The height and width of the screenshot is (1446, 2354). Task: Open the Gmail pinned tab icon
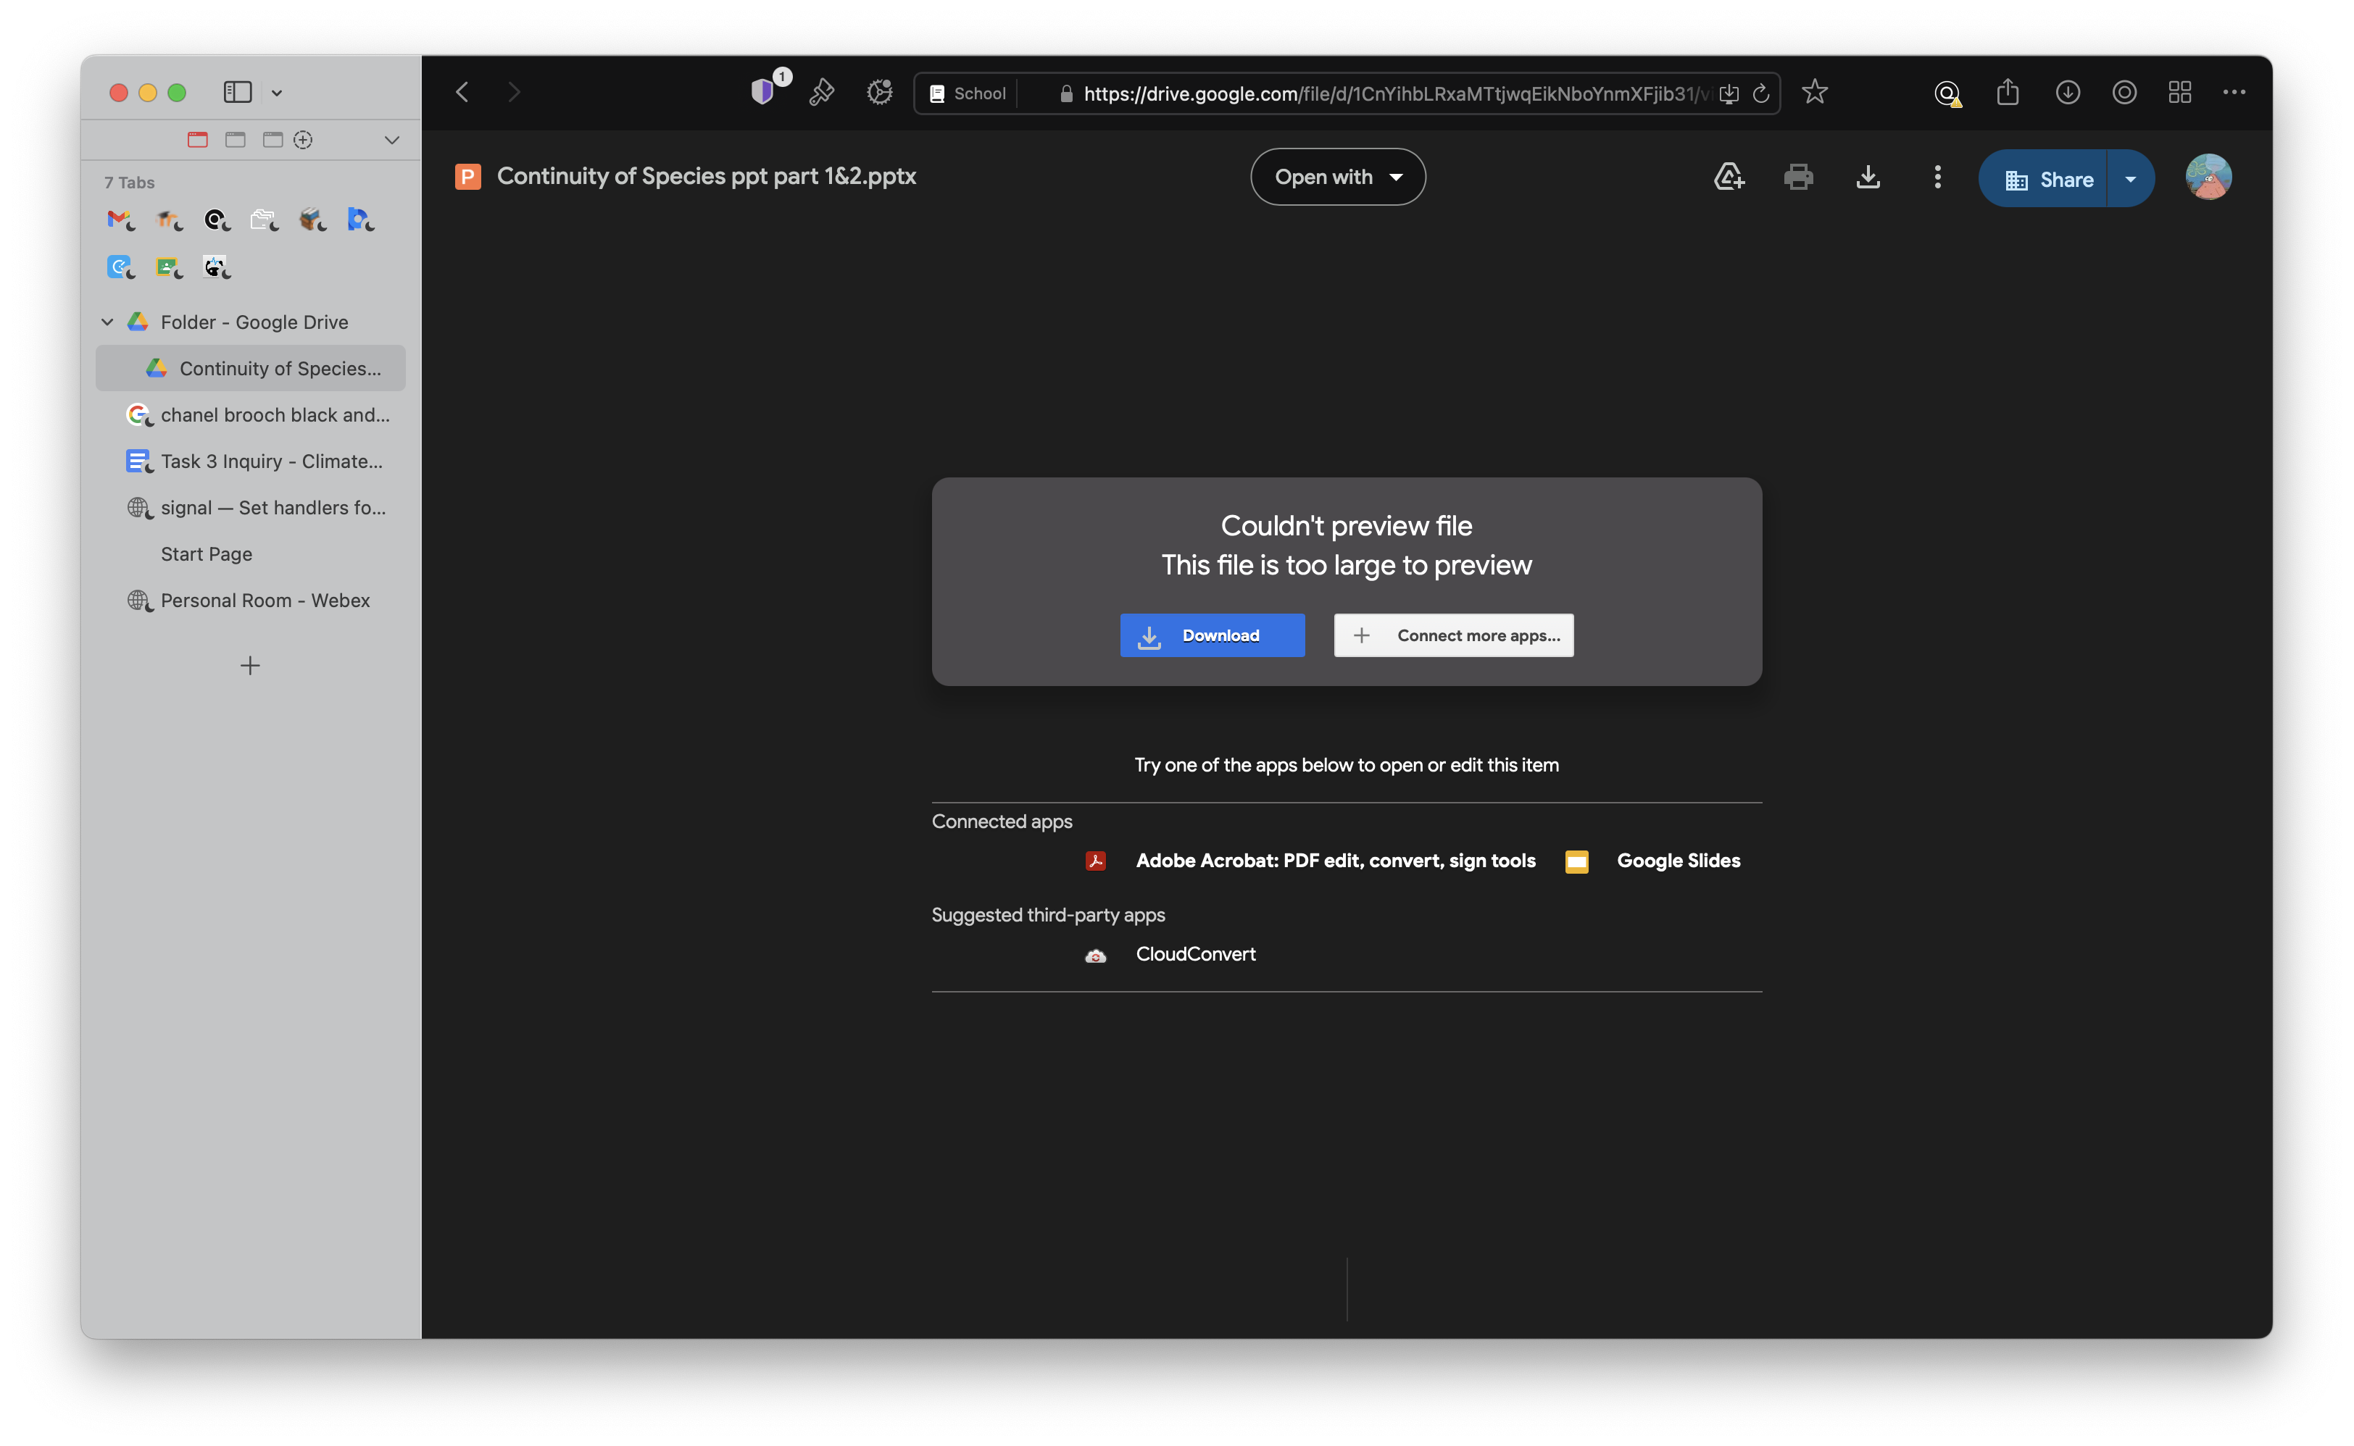click(119, 220)
